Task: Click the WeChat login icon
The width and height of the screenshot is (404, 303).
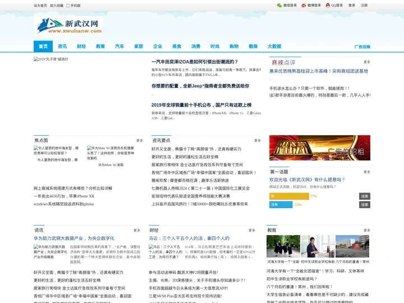Action: point(279,6)
